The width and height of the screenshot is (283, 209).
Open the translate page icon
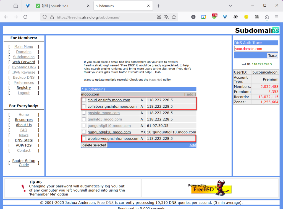(x=166, y=17)
